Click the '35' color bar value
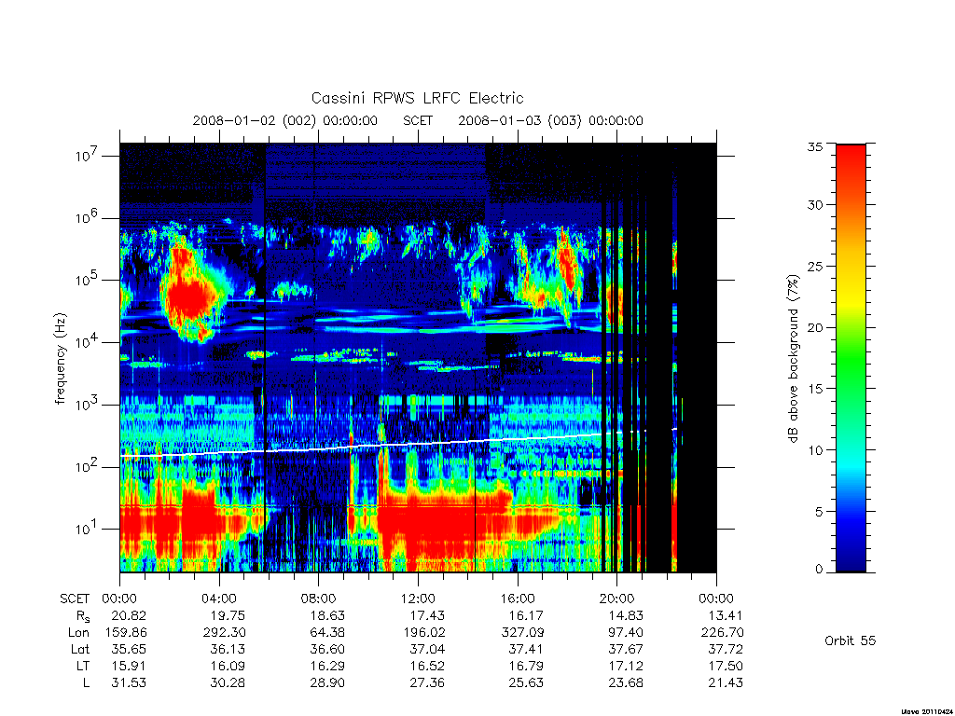The height and width of the screenshot is (716, 955). 814,146
